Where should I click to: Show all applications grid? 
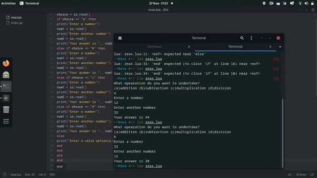click(x=6, y=121)
